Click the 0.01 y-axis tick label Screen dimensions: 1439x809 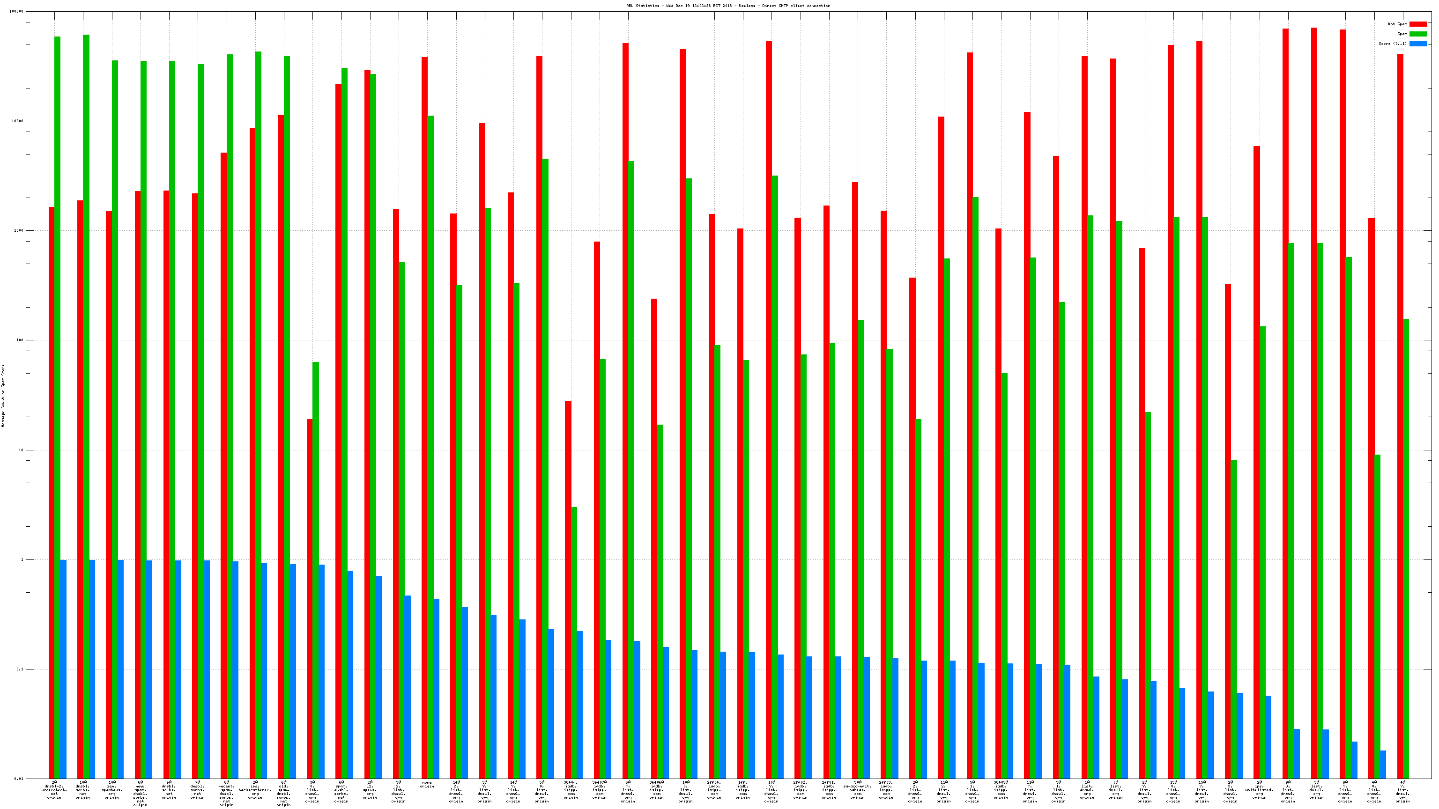18,778
